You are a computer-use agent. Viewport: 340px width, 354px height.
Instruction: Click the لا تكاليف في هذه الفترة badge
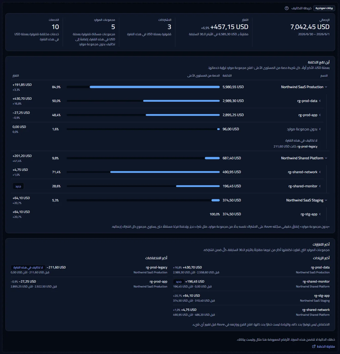pyautogui.click(x=28, y=267)
